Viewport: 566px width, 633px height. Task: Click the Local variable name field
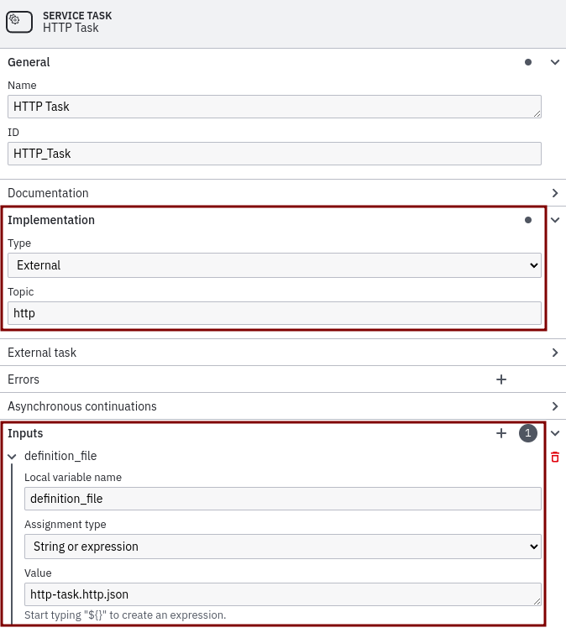pos(283,499)
